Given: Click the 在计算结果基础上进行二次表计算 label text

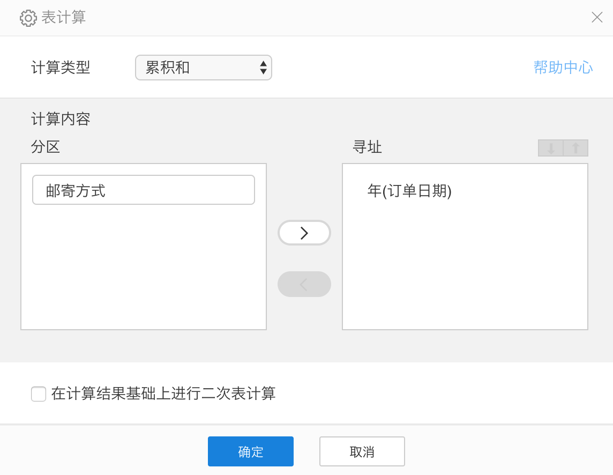Looking at the screenshot, I should [x=163, y=394].
